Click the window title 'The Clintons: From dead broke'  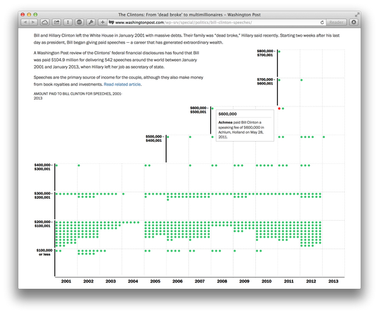tap(189, 15)
